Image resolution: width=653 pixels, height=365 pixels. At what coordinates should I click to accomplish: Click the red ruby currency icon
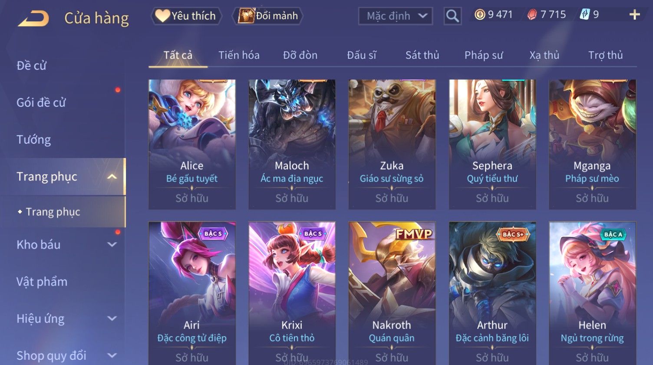[532, 15]
